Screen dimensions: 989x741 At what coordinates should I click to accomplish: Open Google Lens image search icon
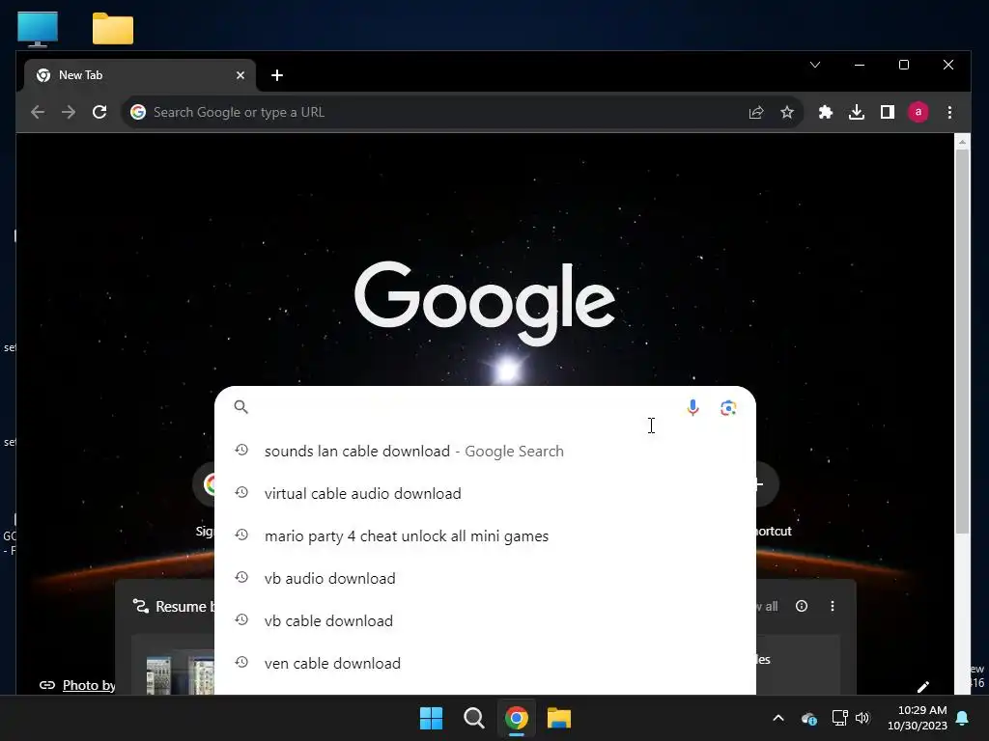coord(728,408)
